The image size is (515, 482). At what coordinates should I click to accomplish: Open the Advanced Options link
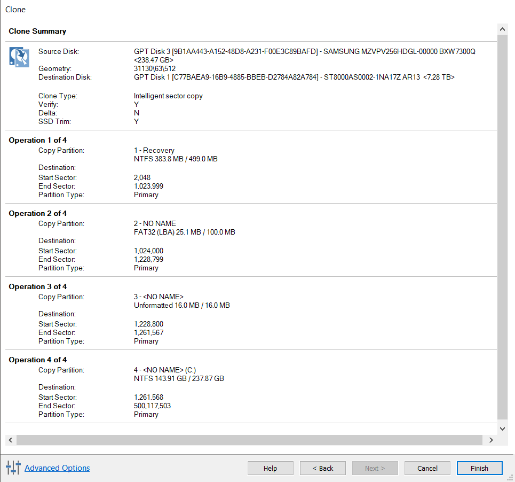coord(57,468)
